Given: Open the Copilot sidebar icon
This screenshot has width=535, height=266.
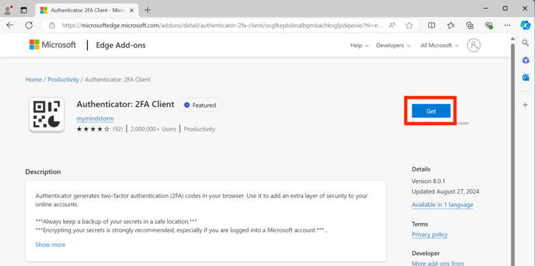Looking at the screenshot, I should point(525,25).
